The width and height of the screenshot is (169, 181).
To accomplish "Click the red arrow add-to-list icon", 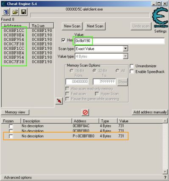I will 59,101.
